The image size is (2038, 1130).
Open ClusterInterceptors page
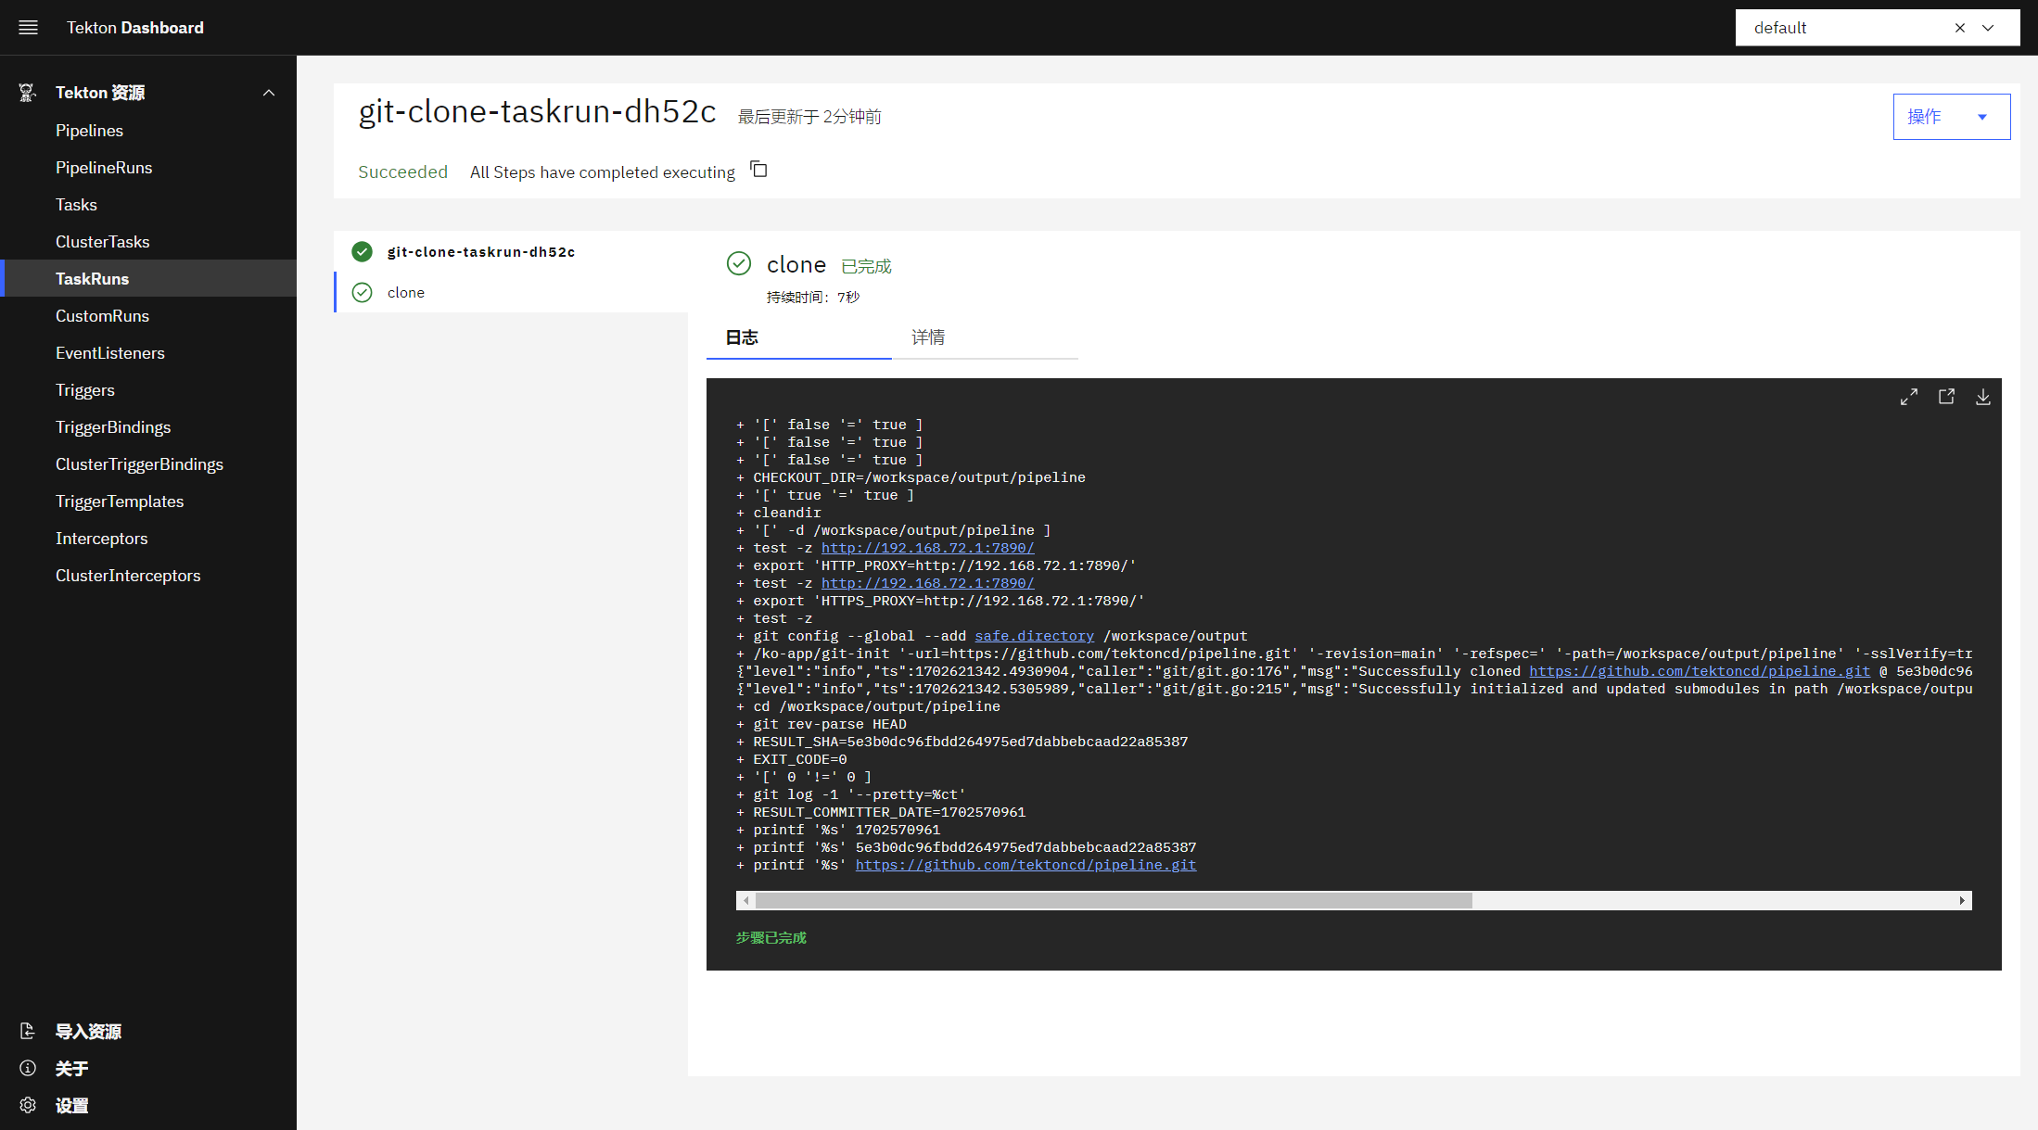148,576
